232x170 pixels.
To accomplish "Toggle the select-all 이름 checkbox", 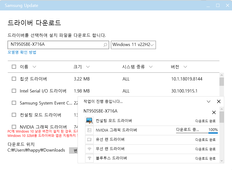I will [14, 67].
